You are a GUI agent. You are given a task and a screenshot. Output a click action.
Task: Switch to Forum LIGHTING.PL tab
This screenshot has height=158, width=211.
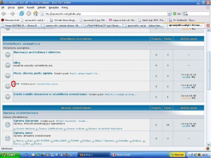tap(21, 25)
